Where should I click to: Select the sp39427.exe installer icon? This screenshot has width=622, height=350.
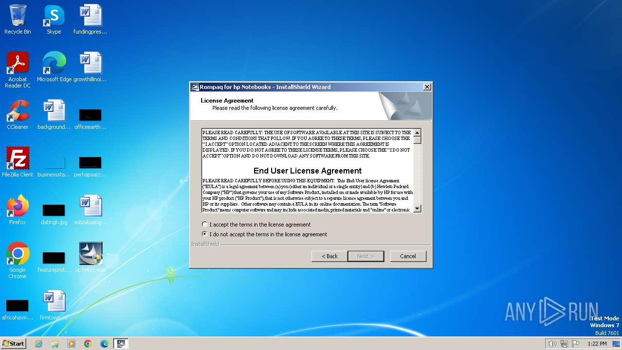coord(90,257)
